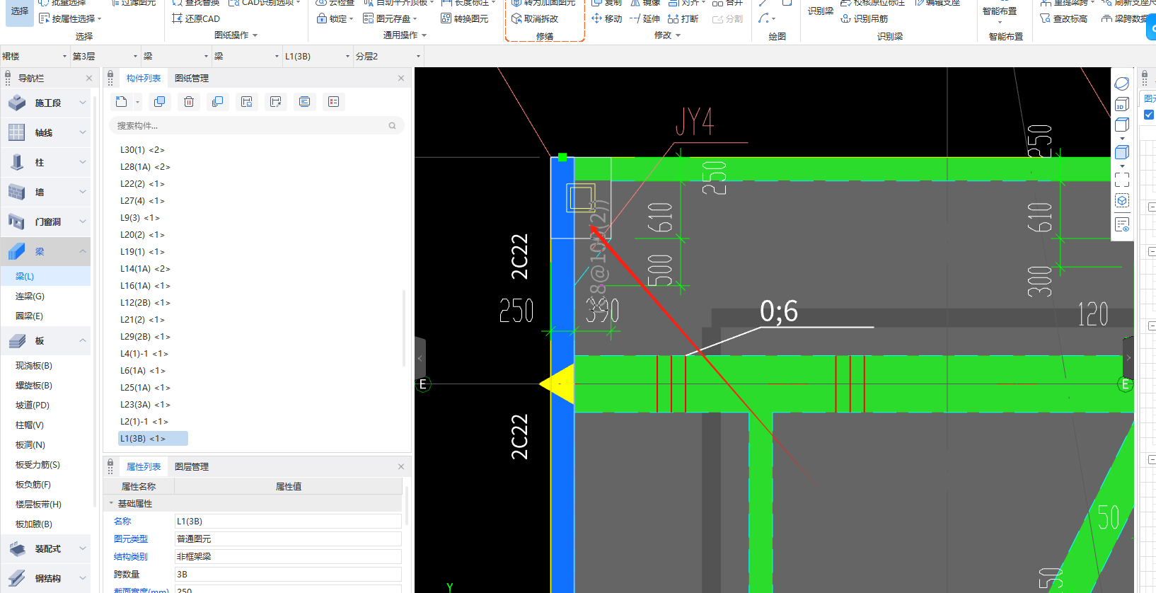This screenshot has height=593, width=1156.
Task: Close the properties list panel
Action: [401, 467]
